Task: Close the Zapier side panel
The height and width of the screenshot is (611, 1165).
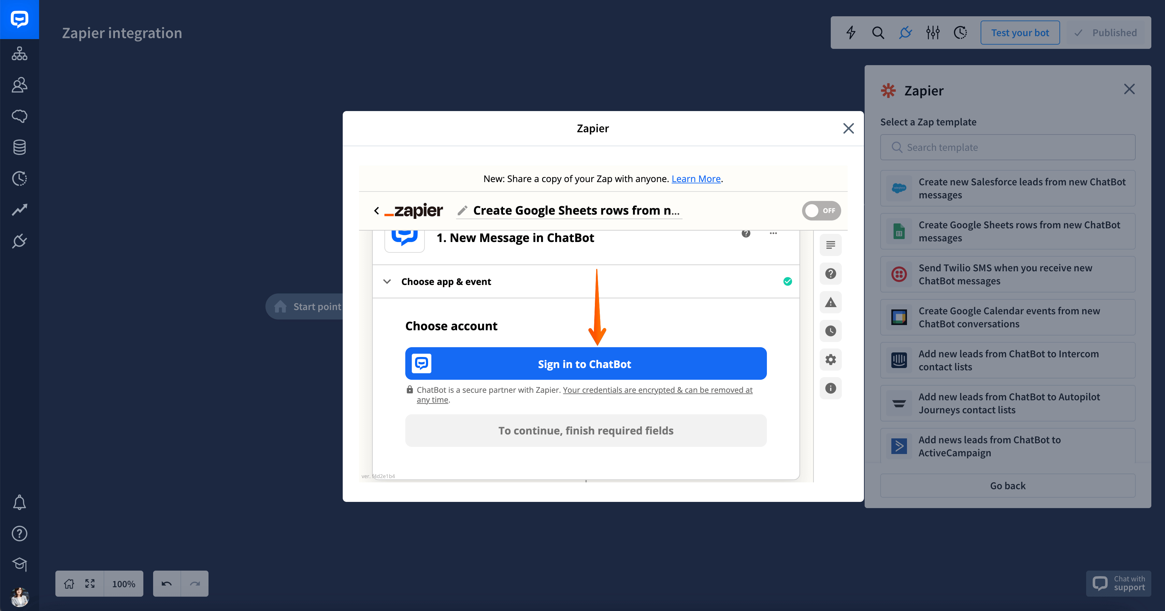Action: pyautogui.click(x=1129, y=89)
